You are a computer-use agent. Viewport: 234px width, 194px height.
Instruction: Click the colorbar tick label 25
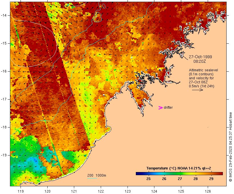[x=148, y=179]
